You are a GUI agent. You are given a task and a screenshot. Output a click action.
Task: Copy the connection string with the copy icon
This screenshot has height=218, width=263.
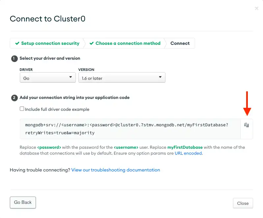[247, 125]
